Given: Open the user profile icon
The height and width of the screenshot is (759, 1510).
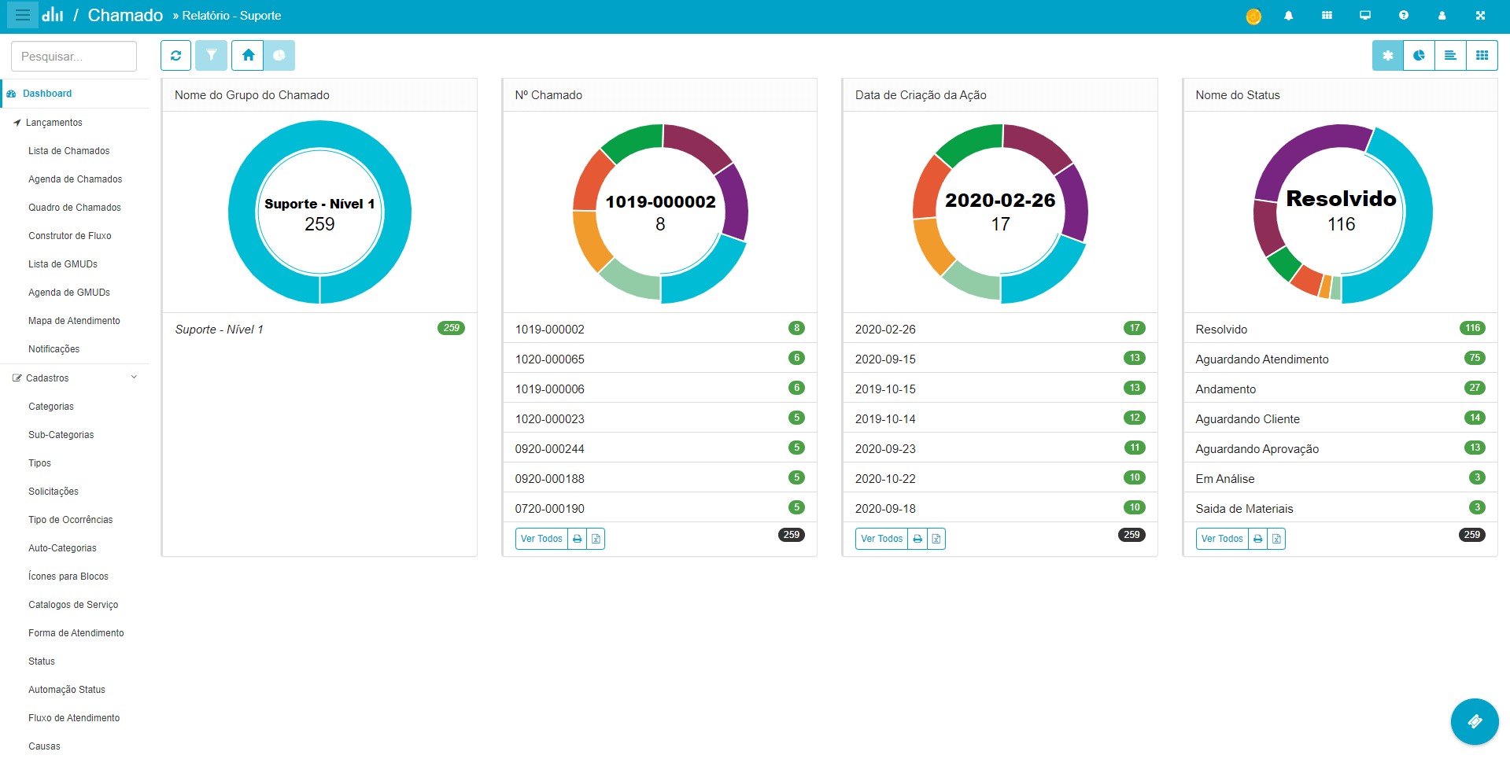Looking at the screenshot, I should point(1442,16).
